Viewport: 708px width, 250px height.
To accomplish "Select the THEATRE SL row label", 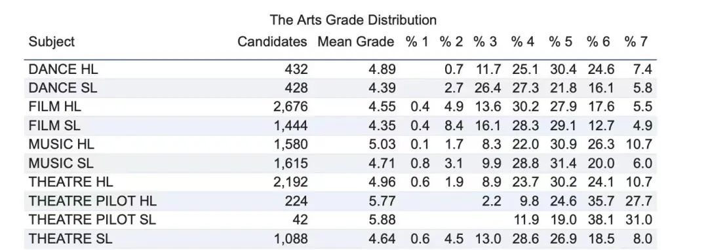I will coord(70,238).
